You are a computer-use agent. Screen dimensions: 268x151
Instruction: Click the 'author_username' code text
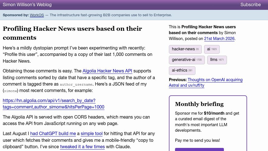76,84
